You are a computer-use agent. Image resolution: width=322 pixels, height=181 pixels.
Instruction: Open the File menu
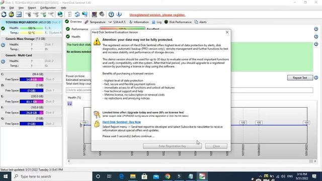pos(3,8)
